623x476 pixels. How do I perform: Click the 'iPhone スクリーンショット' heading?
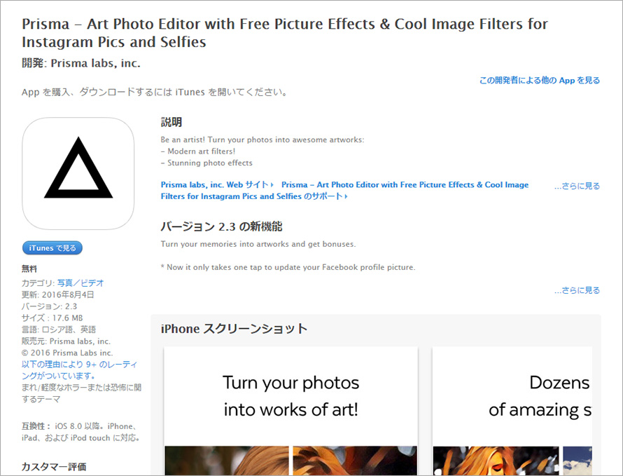234,329
